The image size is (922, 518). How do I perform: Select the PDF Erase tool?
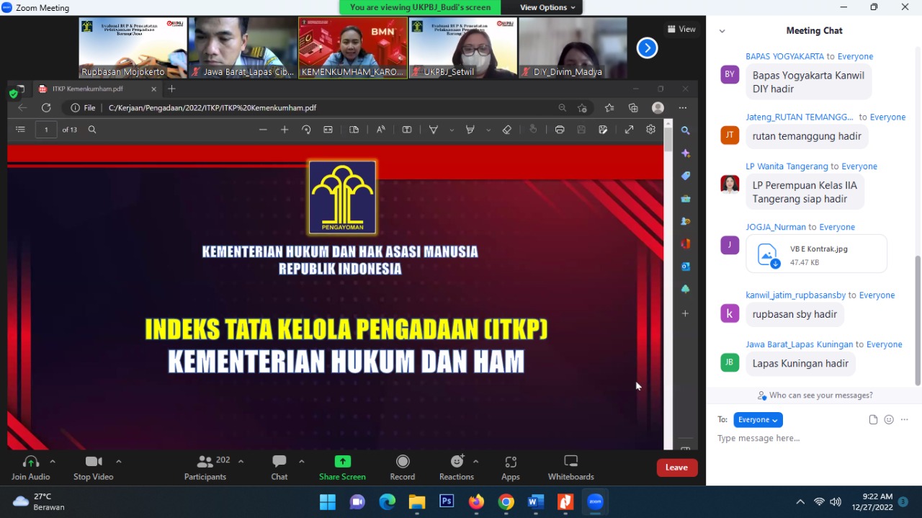click(506, 130)
